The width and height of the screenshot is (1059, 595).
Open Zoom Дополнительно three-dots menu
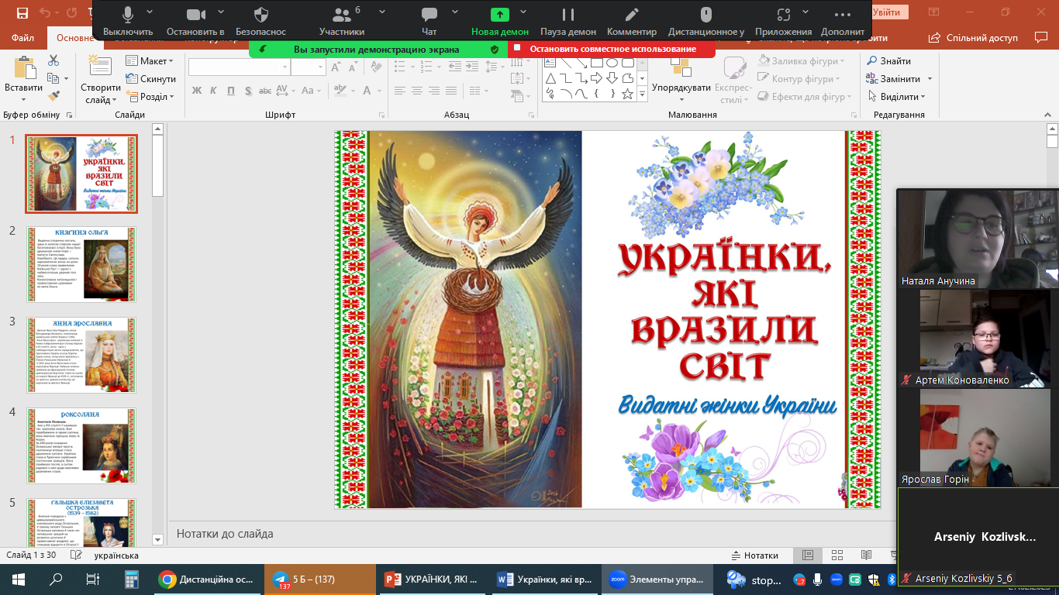(843, 20)
